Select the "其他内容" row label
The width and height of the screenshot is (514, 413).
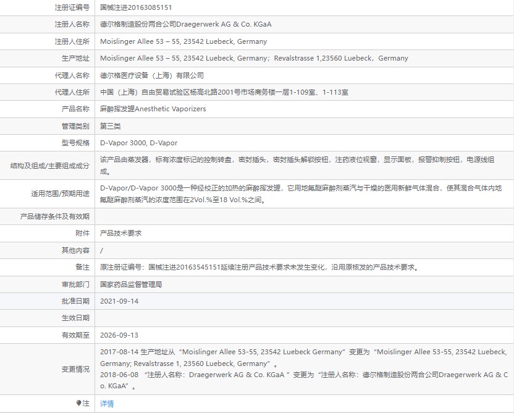[x=75, y=250]
